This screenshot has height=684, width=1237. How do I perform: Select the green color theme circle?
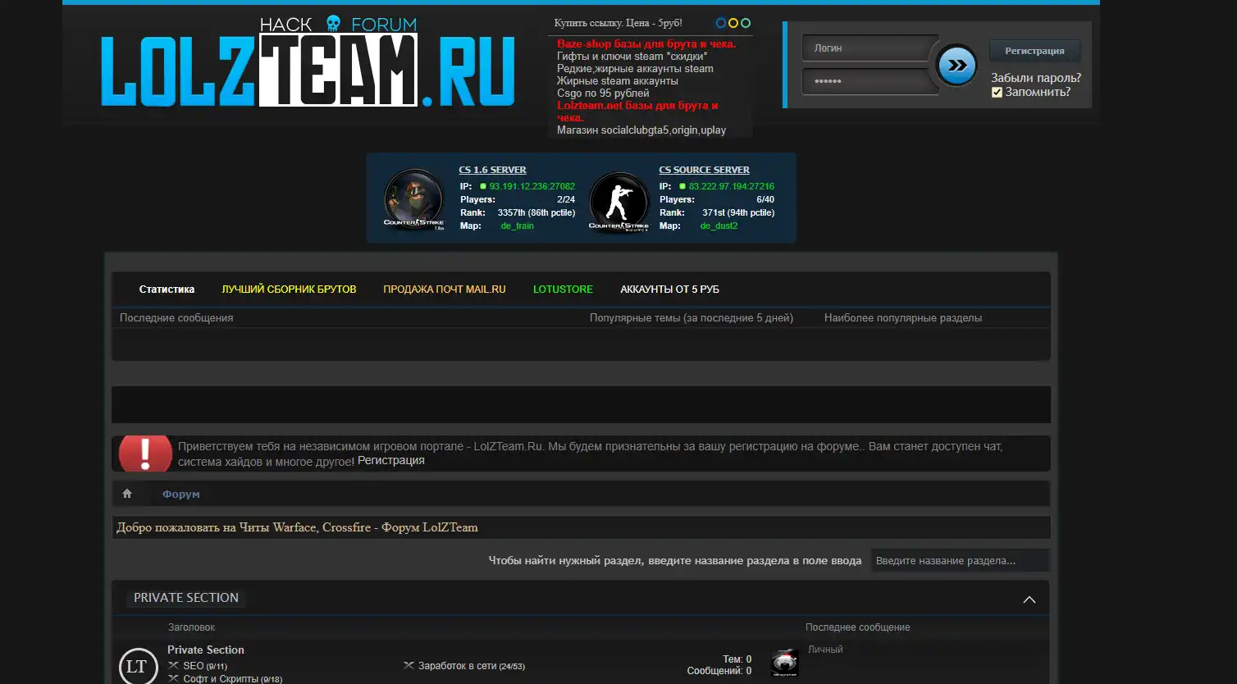tap(746, 23)
